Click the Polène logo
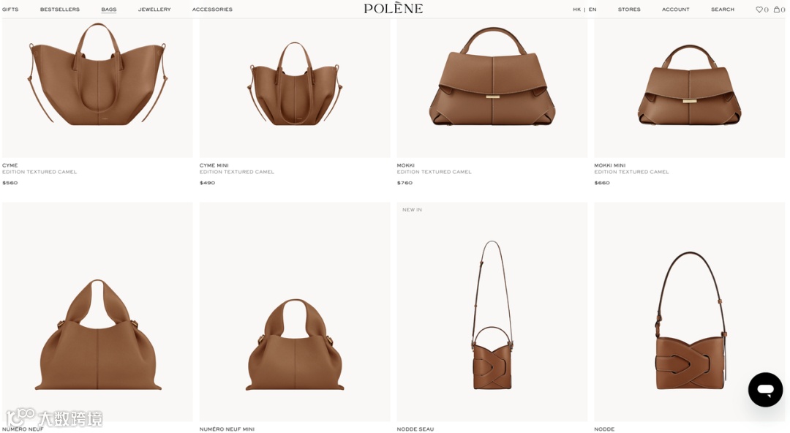Screen dimensions: 790x433 tap(394, 9)
